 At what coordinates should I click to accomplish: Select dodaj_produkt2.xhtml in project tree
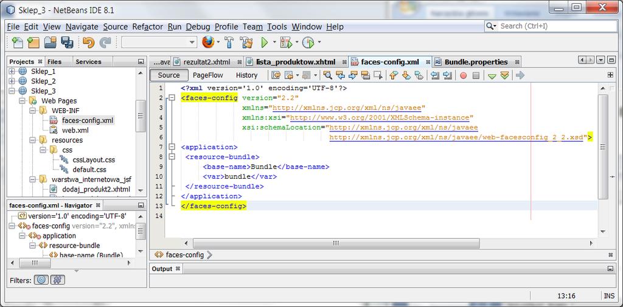[96, 190]
